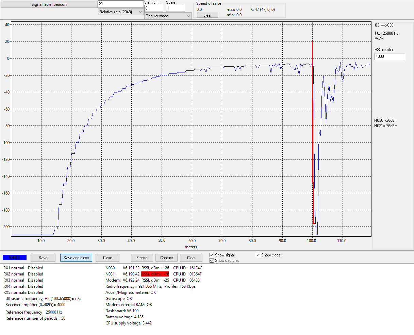Click the blue 5483 indicator box
Screen dimensions: 414x335
point(14,257)
